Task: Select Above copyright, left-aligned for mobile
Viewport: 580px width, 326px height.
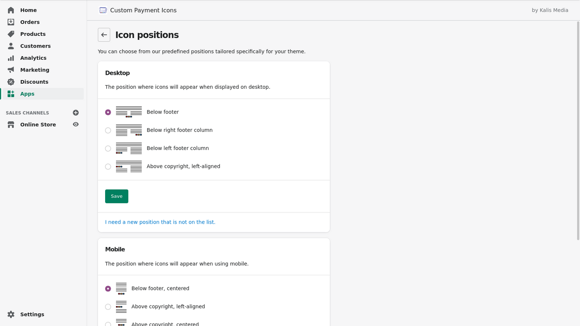Action: point(108,307)
